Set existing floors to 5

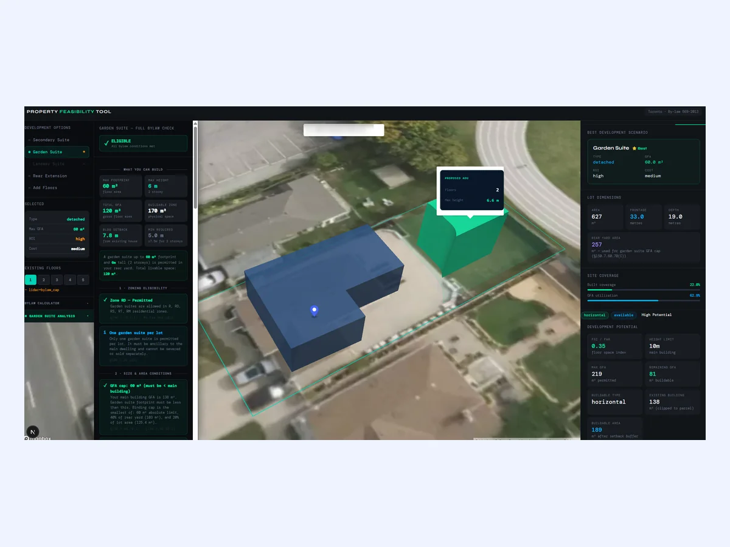tap(83, 280)
